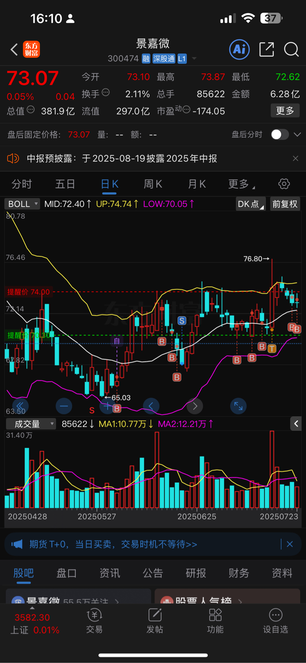The width and height of the screenshot is (306, 663).
Task: Tap the futures ad megaphone icon
Action: click(x=17, y=544)
